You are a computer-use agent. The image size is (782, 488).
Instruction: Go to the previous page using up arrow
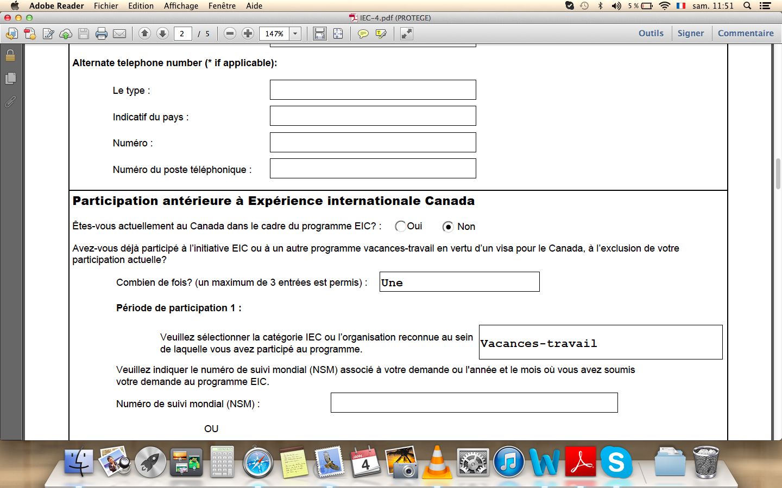[x=144, y=34]
